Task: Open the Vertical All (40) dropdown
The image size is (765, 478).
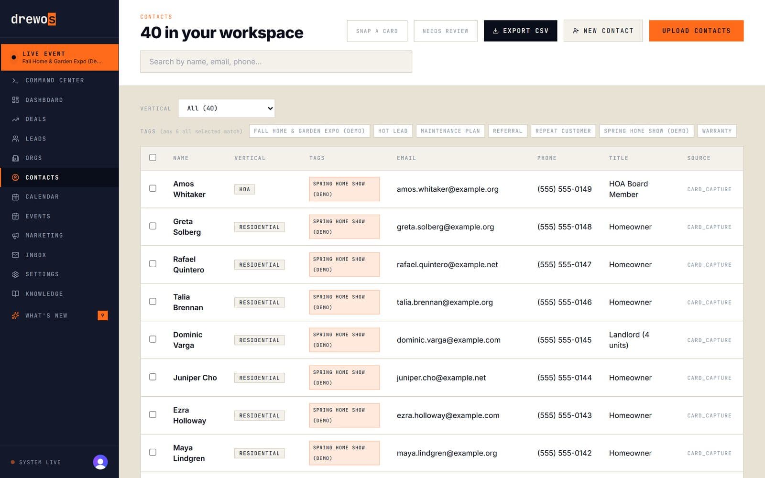Action: click(227, 109)
